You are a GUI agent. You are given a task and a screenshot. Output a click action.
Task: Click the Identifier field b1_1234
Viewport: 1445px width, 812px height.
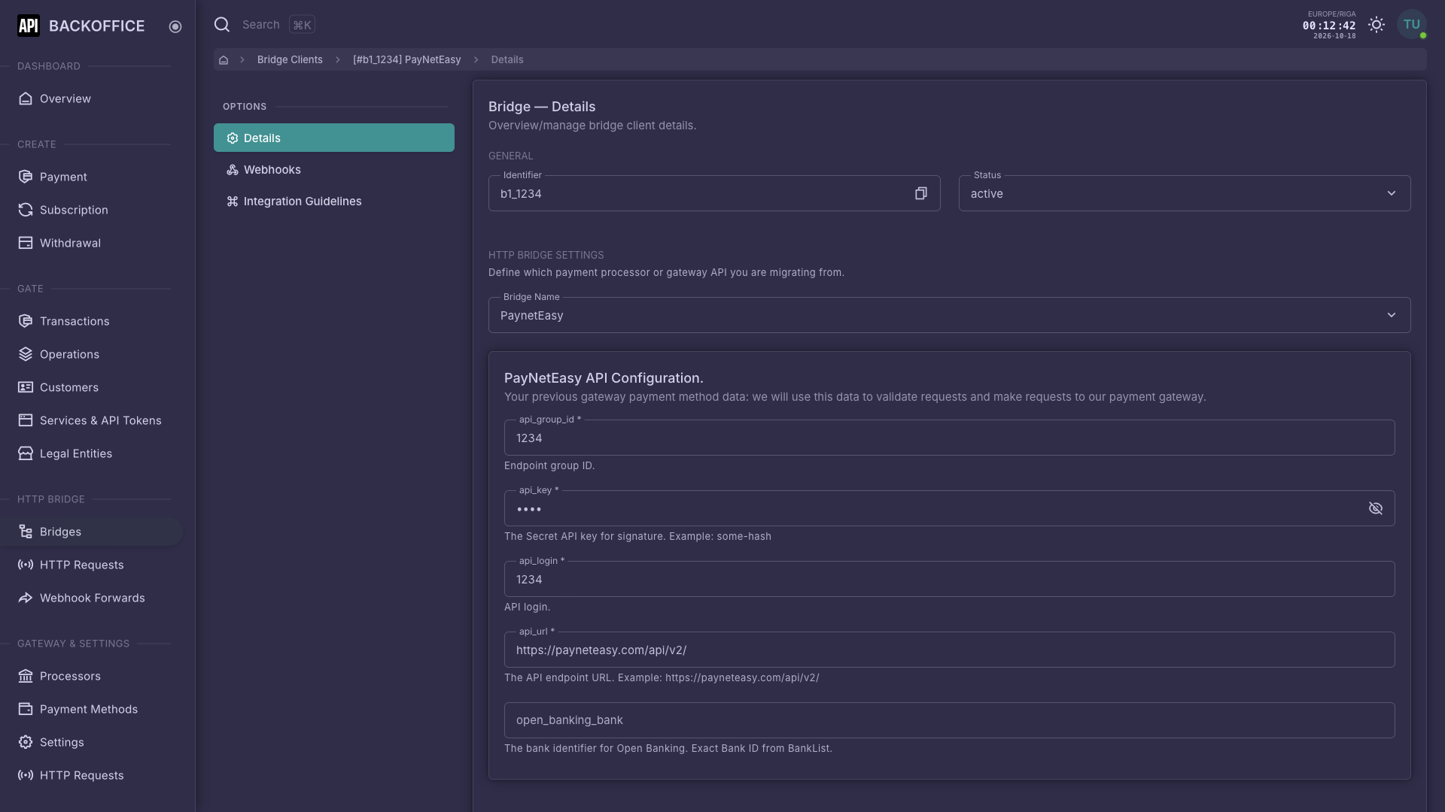click(x=714, y=194)
